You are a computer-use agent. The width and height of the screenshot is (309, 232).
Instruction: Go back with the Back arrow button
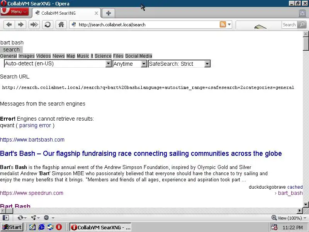click(9, 25)
